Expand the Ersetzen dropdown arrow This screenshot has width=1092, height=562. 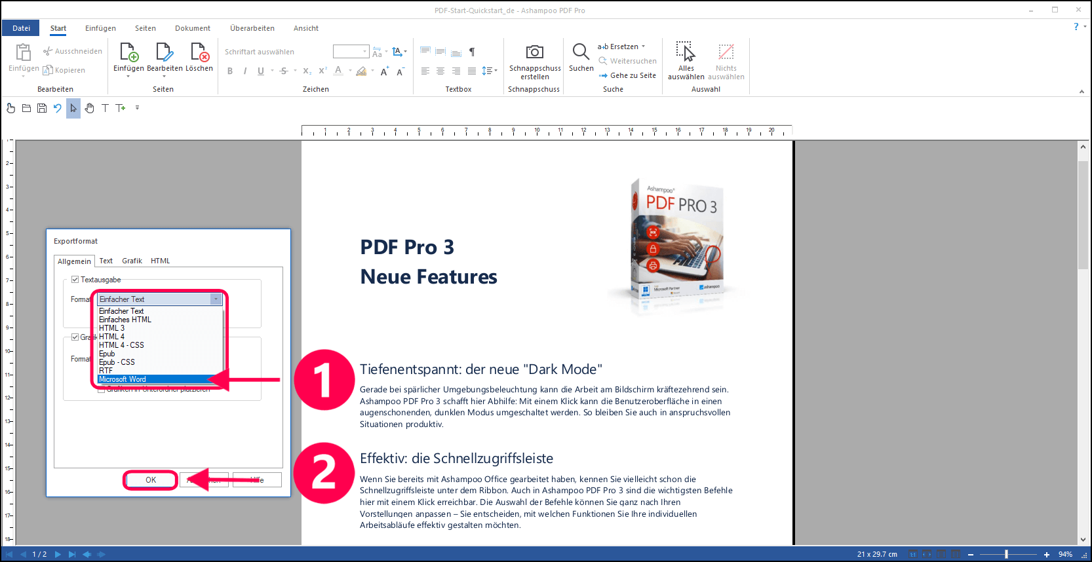click(643, 47)
